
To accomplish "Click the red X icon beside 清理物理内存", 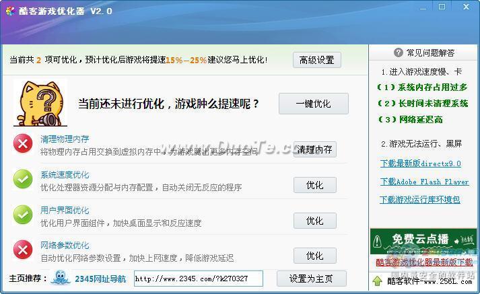I will click(x=24, y=143).
